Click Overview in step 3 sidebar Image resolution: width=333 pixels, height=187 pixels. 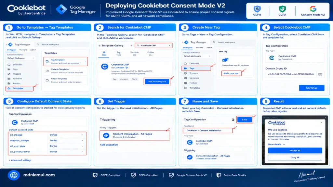pos(194,63)
